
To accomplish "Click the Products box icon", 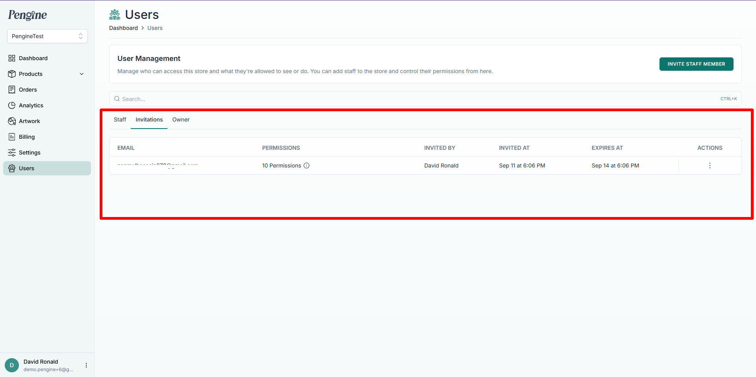I will [x=12, y=74].
